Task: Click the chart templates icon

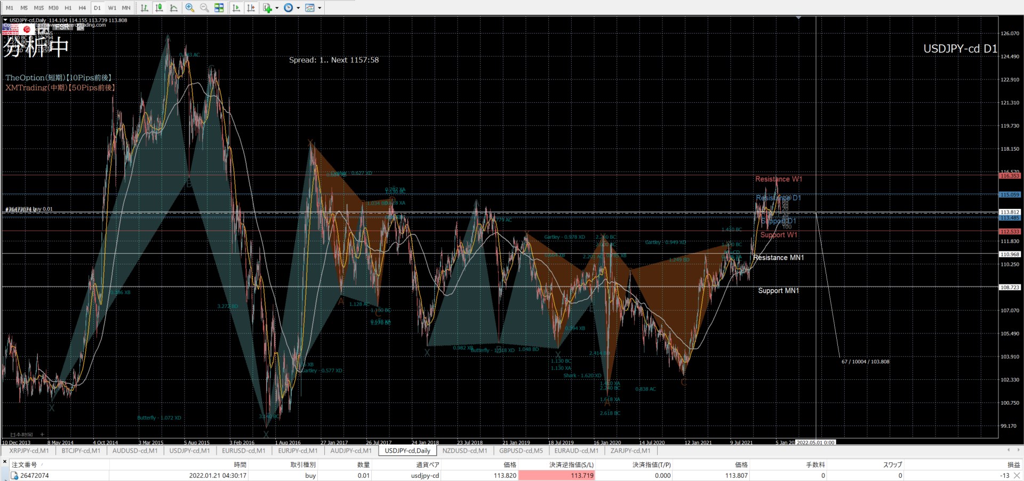Action: click(x=310, y=8)
